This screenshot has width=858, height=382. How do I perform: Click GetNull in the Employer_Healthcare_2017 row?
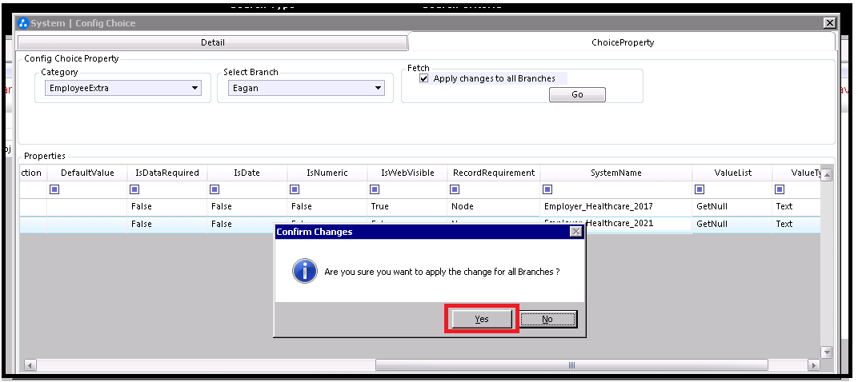(732, 206)
